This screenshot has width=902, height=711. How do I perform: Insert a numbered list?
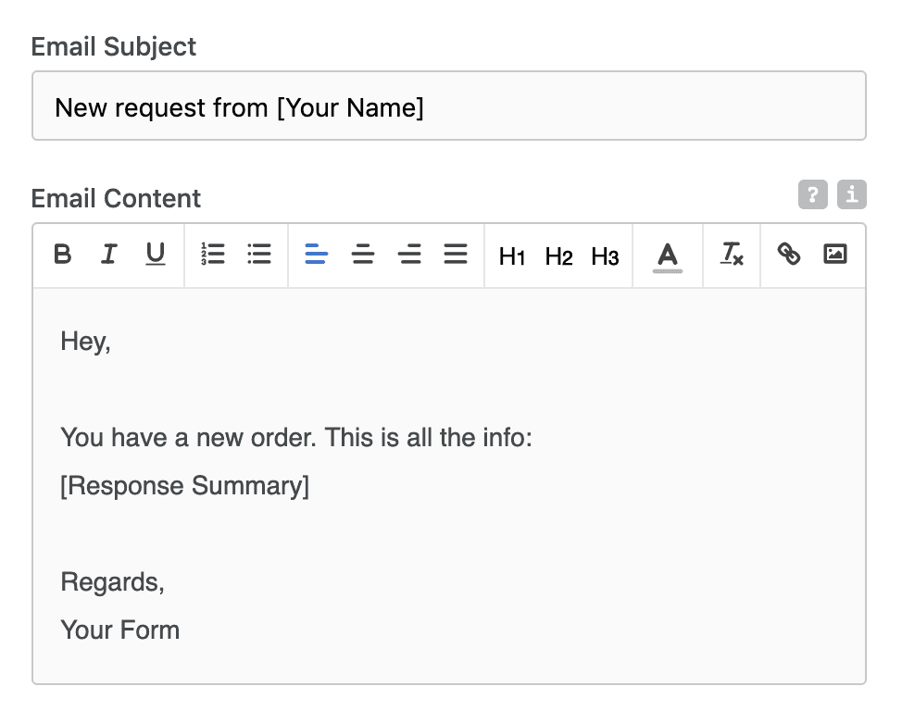pyautogui.click(x=212, y=254)
